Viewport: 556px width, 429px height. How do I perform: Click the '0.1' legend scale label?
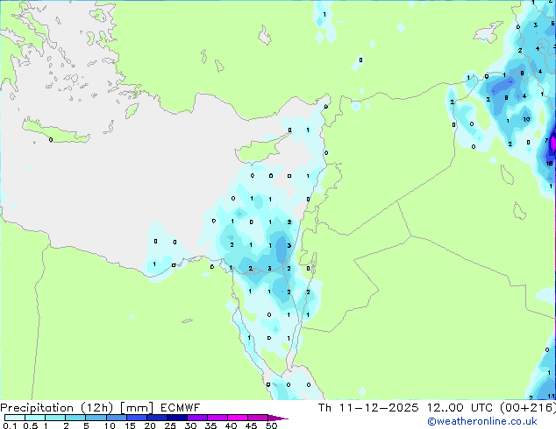[x=10, y=425]
